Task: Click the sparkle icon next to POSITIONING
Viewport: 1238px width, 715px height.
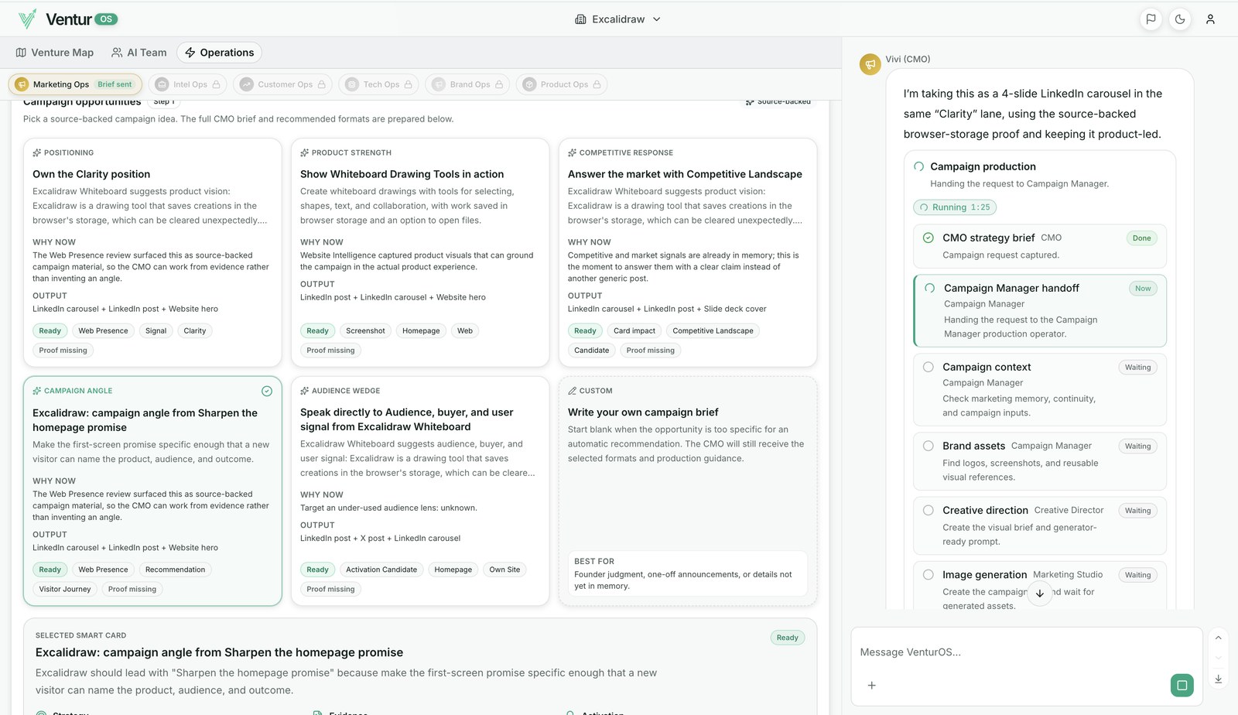Action: (x=37, y=153)
